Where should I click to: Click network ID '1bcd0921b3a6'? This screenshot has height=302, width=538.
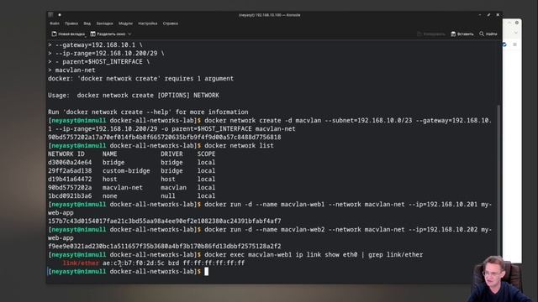click(70, 195)
